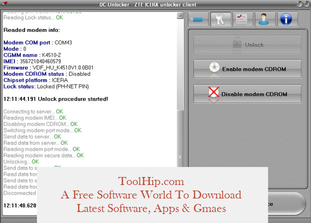Click Disabling modem CDROM... OK line
This screenshot has height=223, width=311.
coord(40,124)
